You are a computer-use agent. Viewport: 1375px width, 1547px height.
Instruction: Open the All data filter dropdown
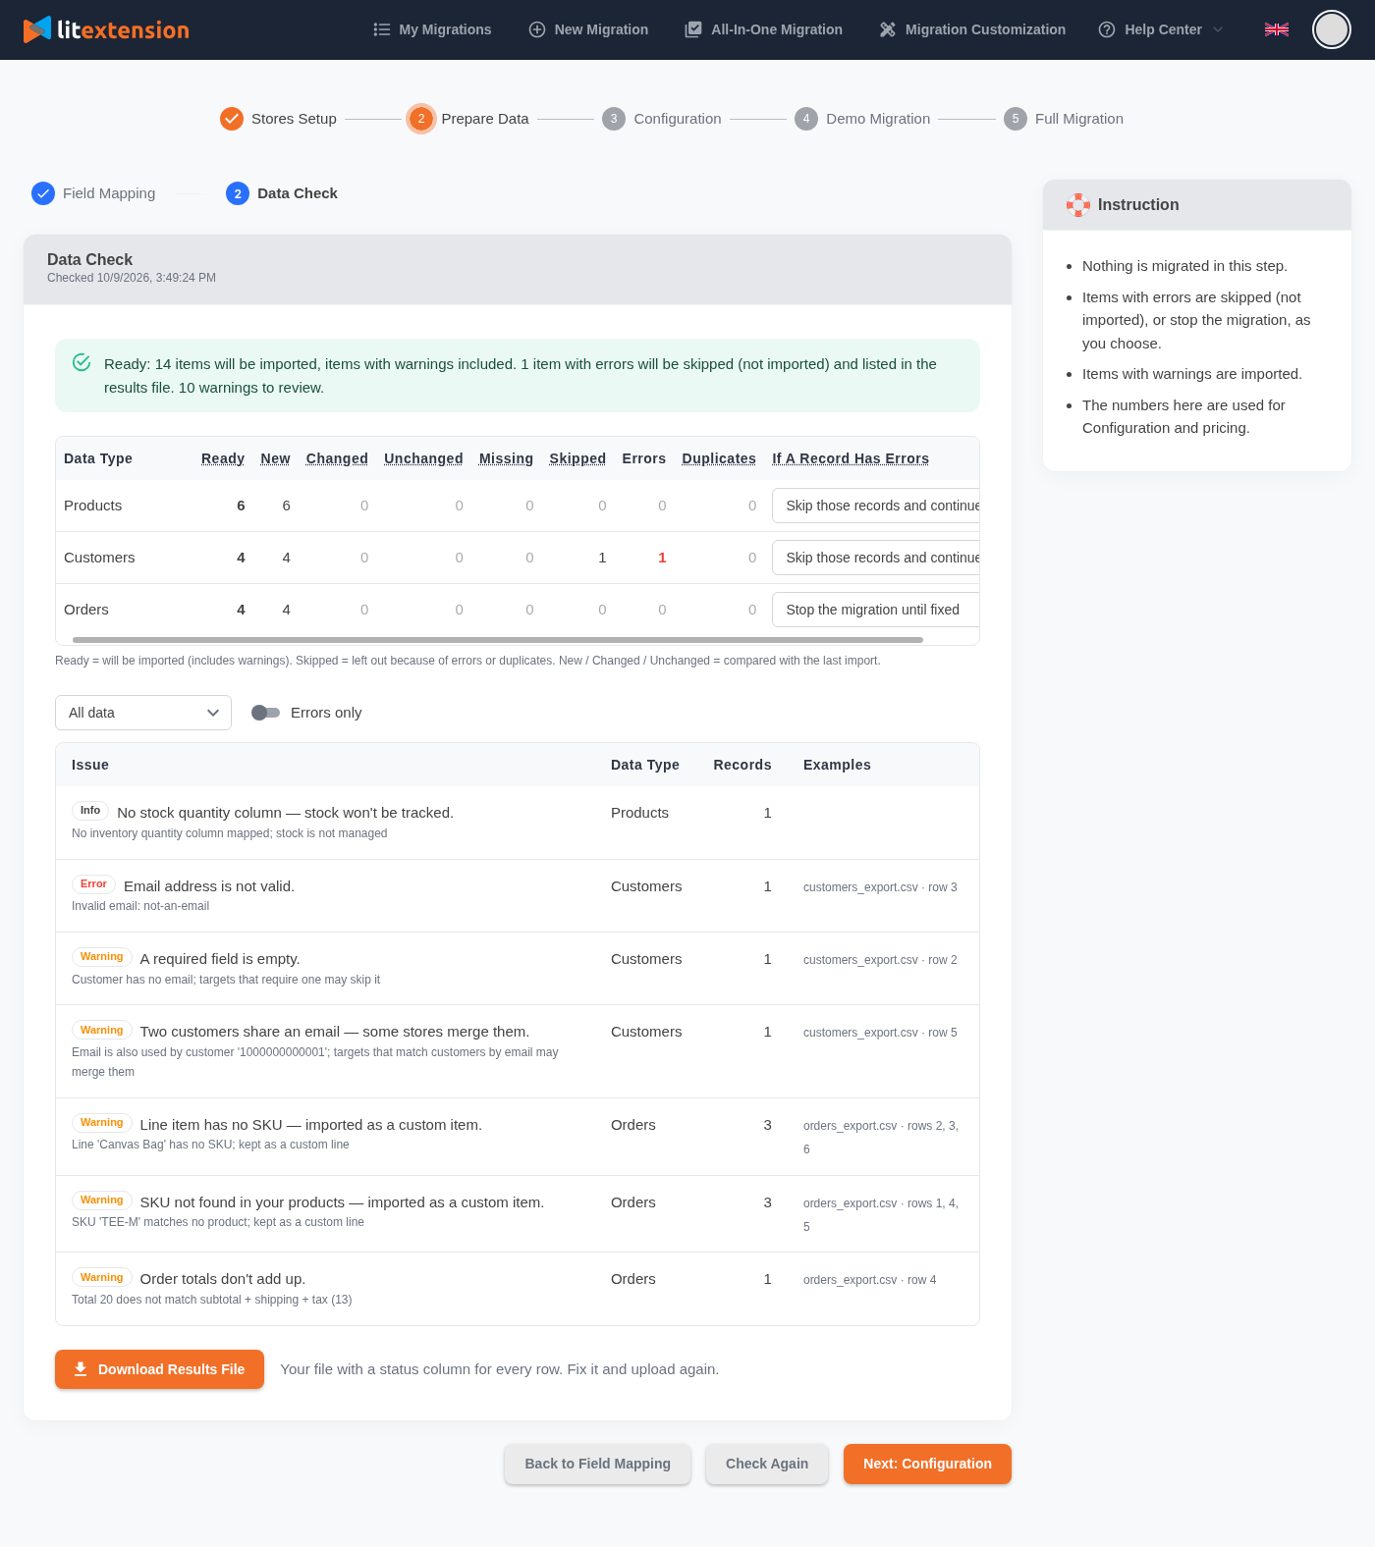click(143, 713)
